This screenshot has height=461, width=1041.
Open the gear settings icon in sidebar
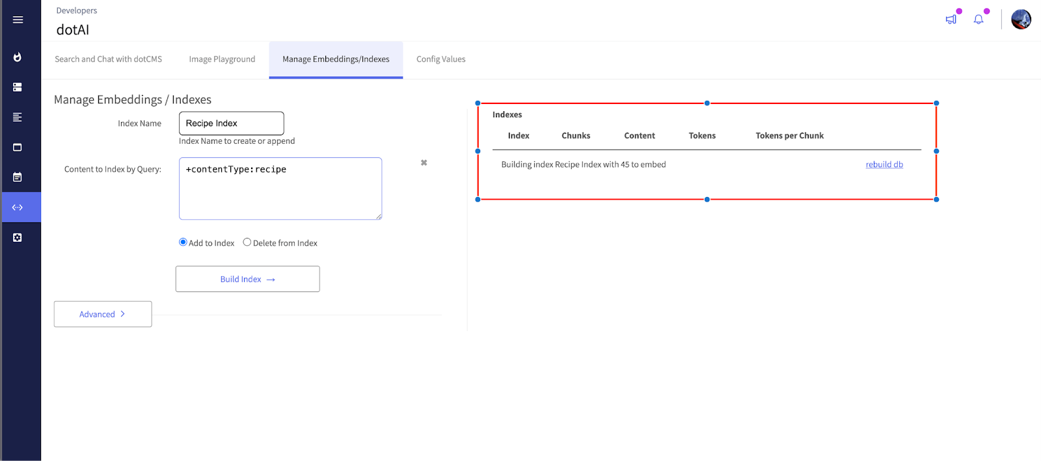click(18, 237)
